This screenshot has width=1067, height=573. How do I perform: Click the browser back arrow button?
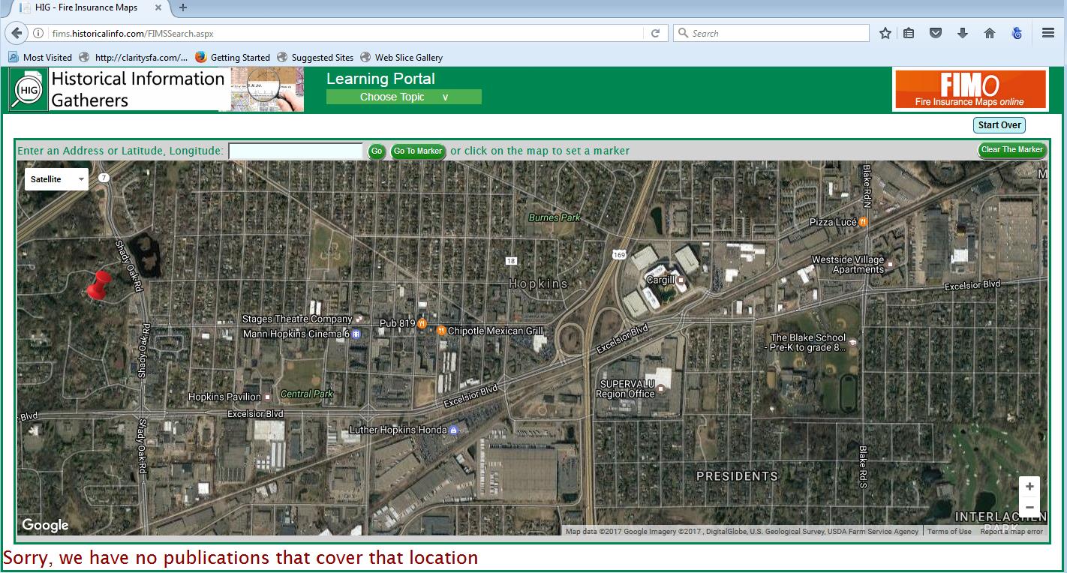(17, 33)
